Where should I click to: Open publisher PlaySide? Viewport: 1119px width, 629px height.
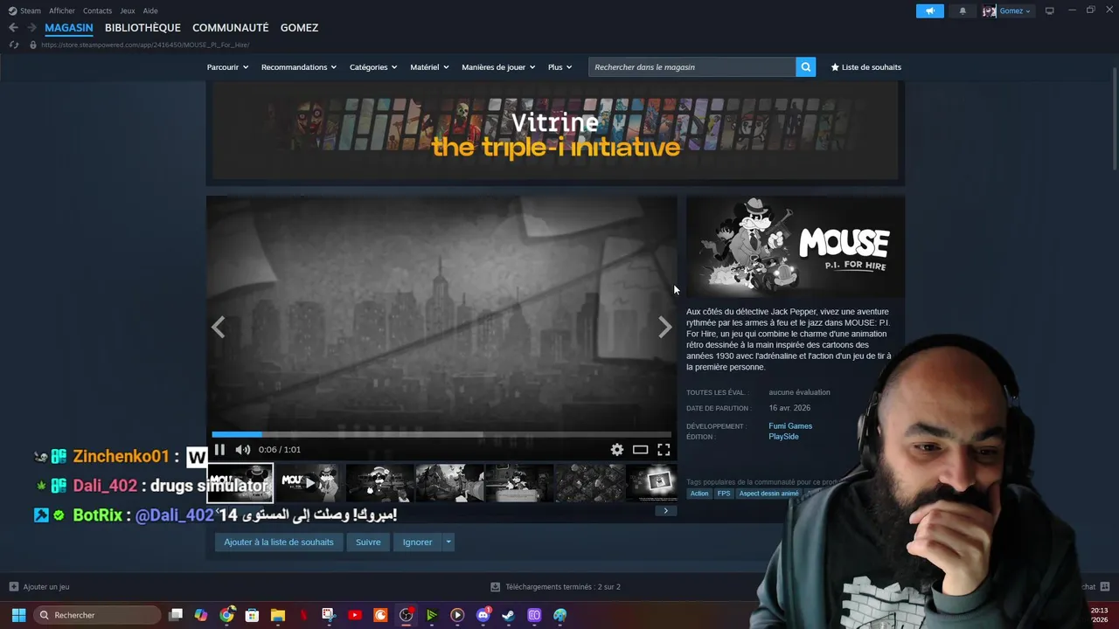coord(783,437)
